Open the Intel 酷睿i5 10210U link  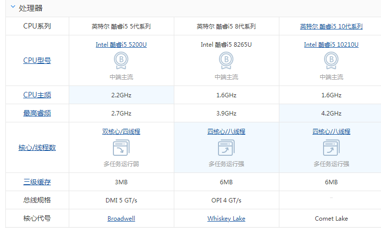331,45
